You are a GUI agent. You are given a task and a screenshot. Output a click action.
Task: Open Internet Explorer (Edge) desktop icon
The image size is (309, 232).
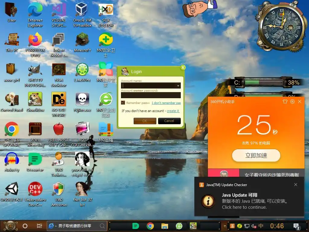pos(35,15)
